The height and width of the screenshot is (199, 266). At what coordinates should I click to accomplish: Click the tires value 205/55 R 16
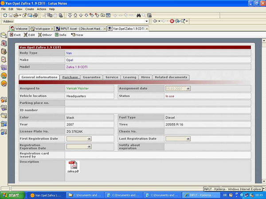point(174,125)
